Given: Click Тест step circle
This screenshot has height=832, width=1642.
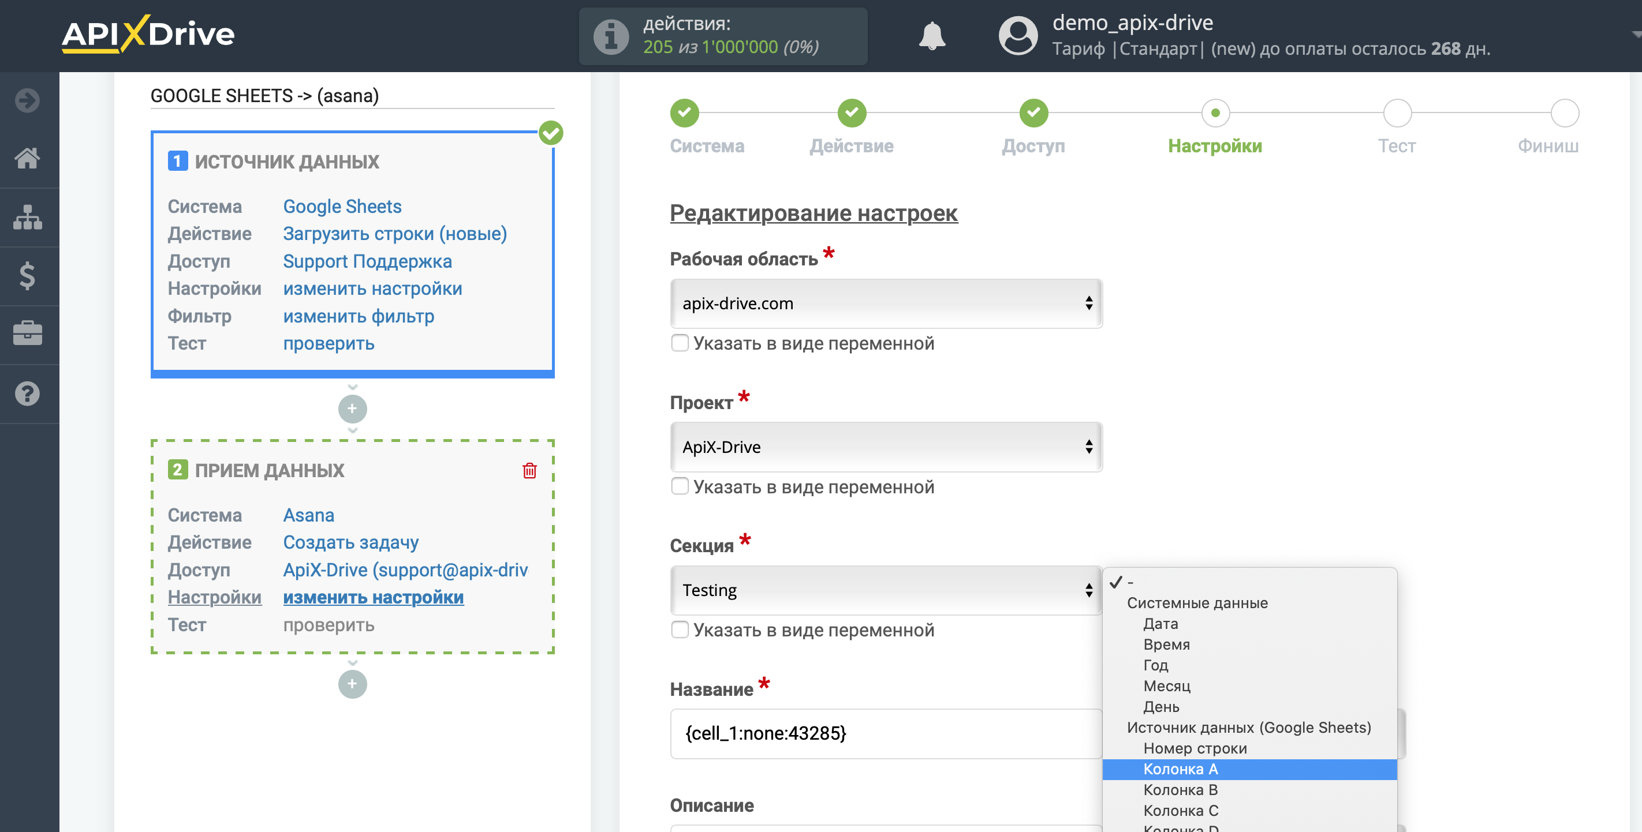Looking at the screenshot, I should [x=1397, y=113].
